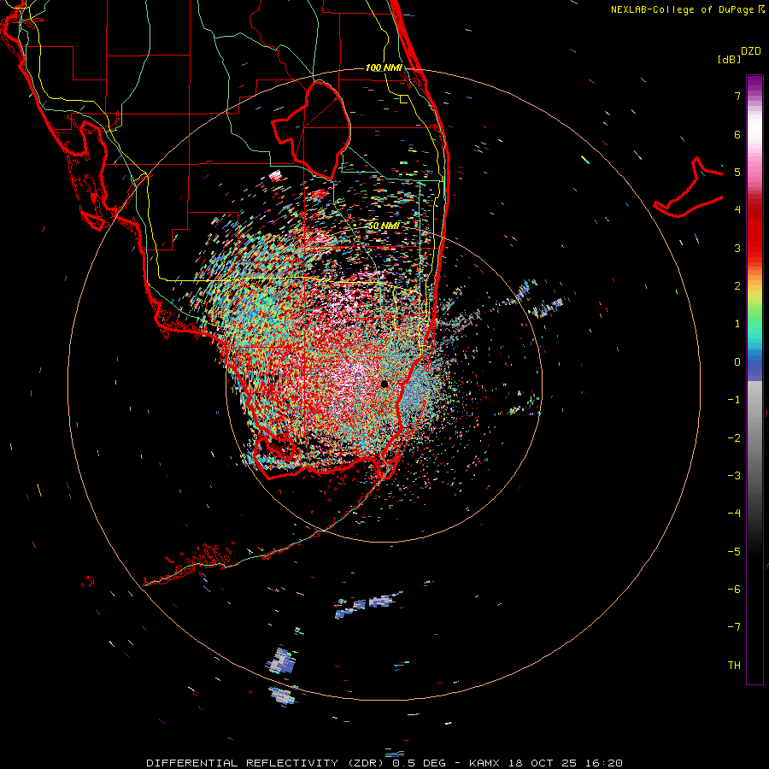
Task: Click the purple top segment of the colorbar
Action: tap(754, 85)
